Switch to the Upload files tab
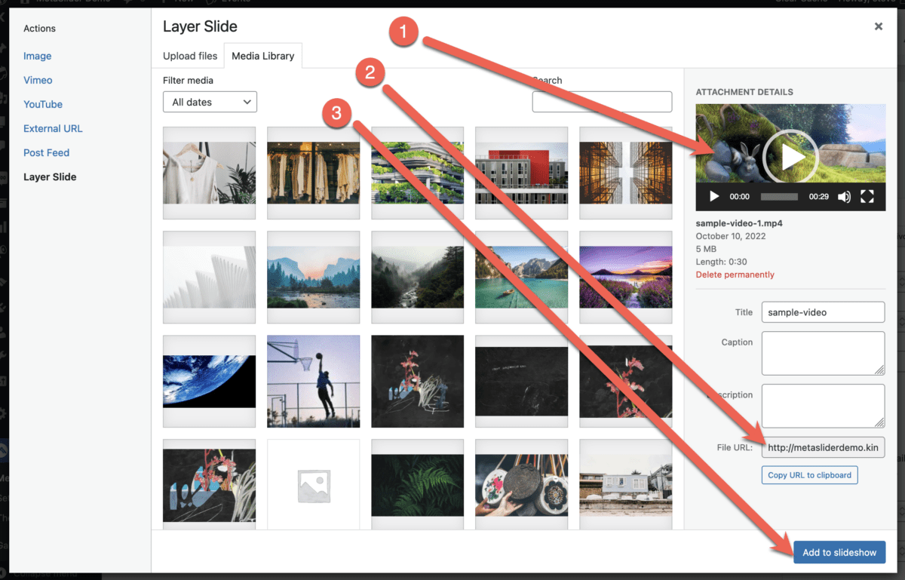Screen dimensions: 905x580 coord(189,55)
